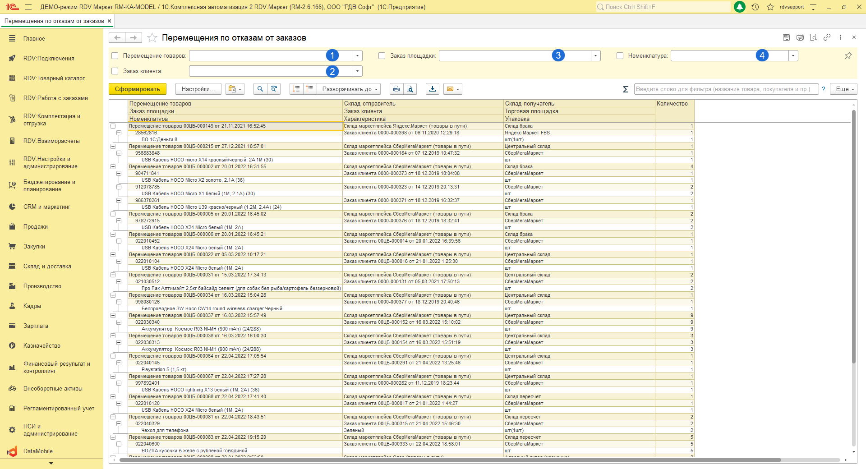Click the save-to-file download arrow icon
This screenshot has height=469, width=866.
[432, 89]
